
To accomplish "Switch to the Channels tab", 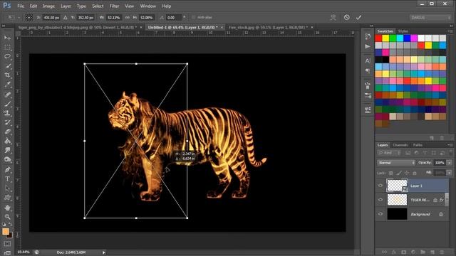I will click(x=400, y=145).
